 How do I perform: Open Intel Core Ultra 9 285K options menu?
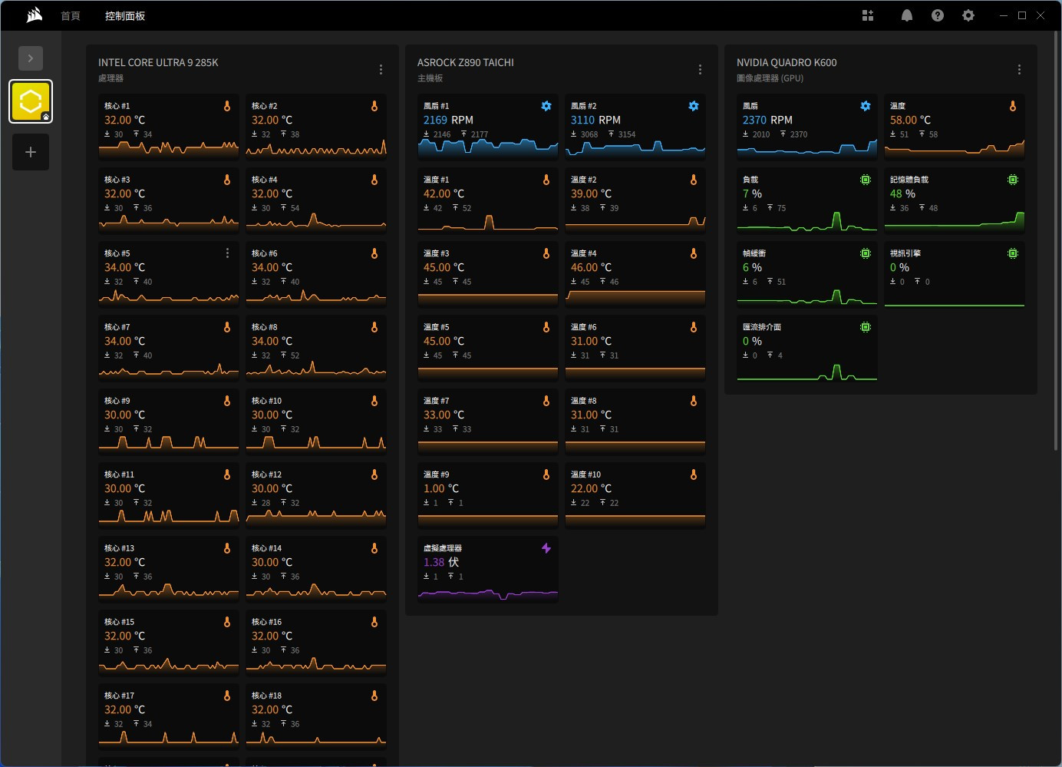pyautogui.click(x=381, y=70)
